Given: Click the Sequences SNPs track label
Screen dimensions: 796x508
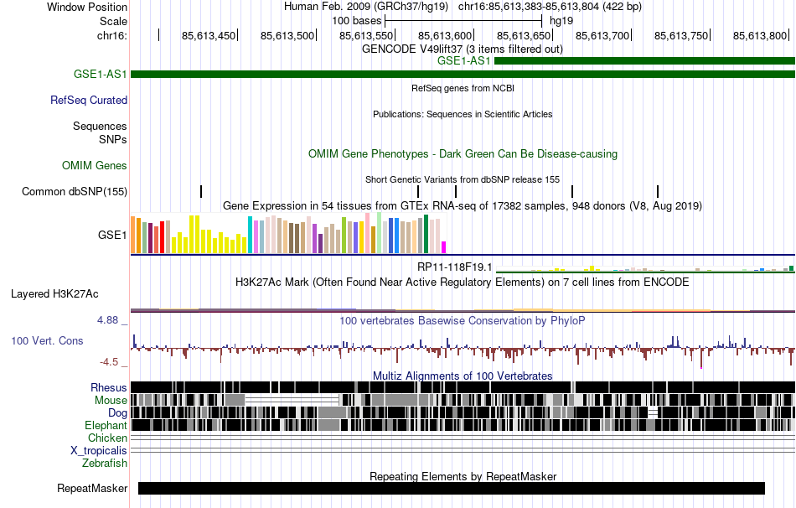Looking at the screenshot, I should point(100,132).
